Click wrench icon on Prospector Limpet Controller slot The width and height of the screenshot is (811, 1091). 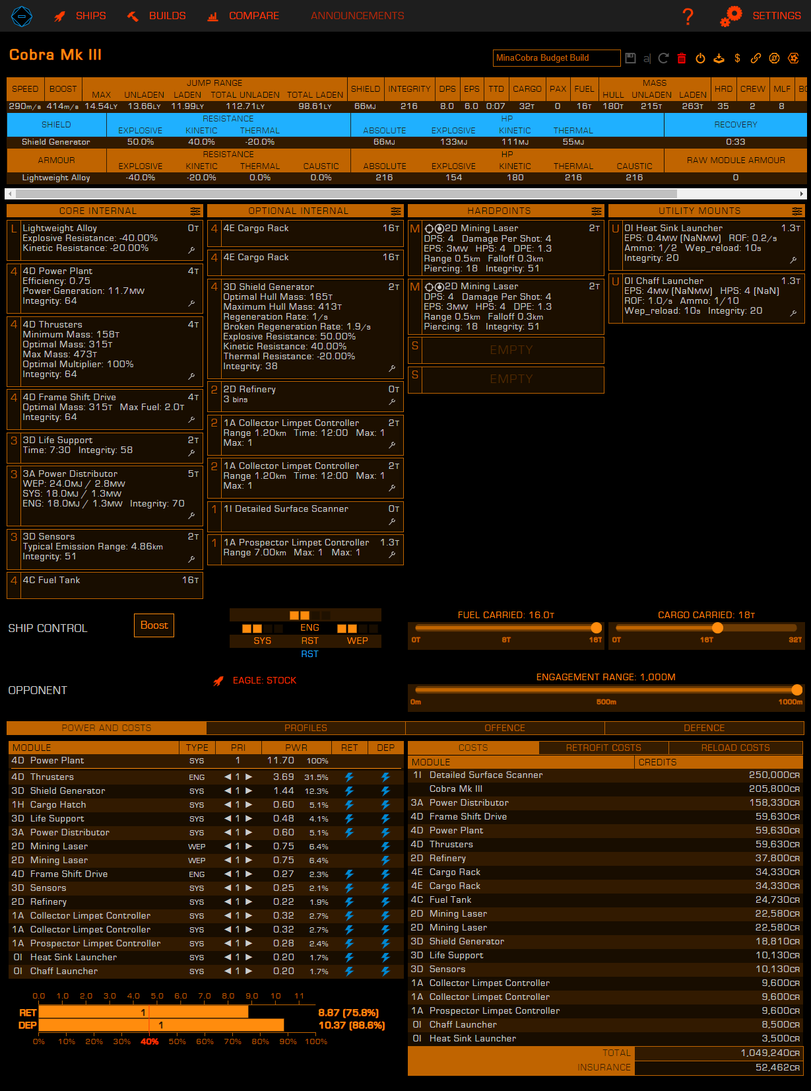click(392, 555)
